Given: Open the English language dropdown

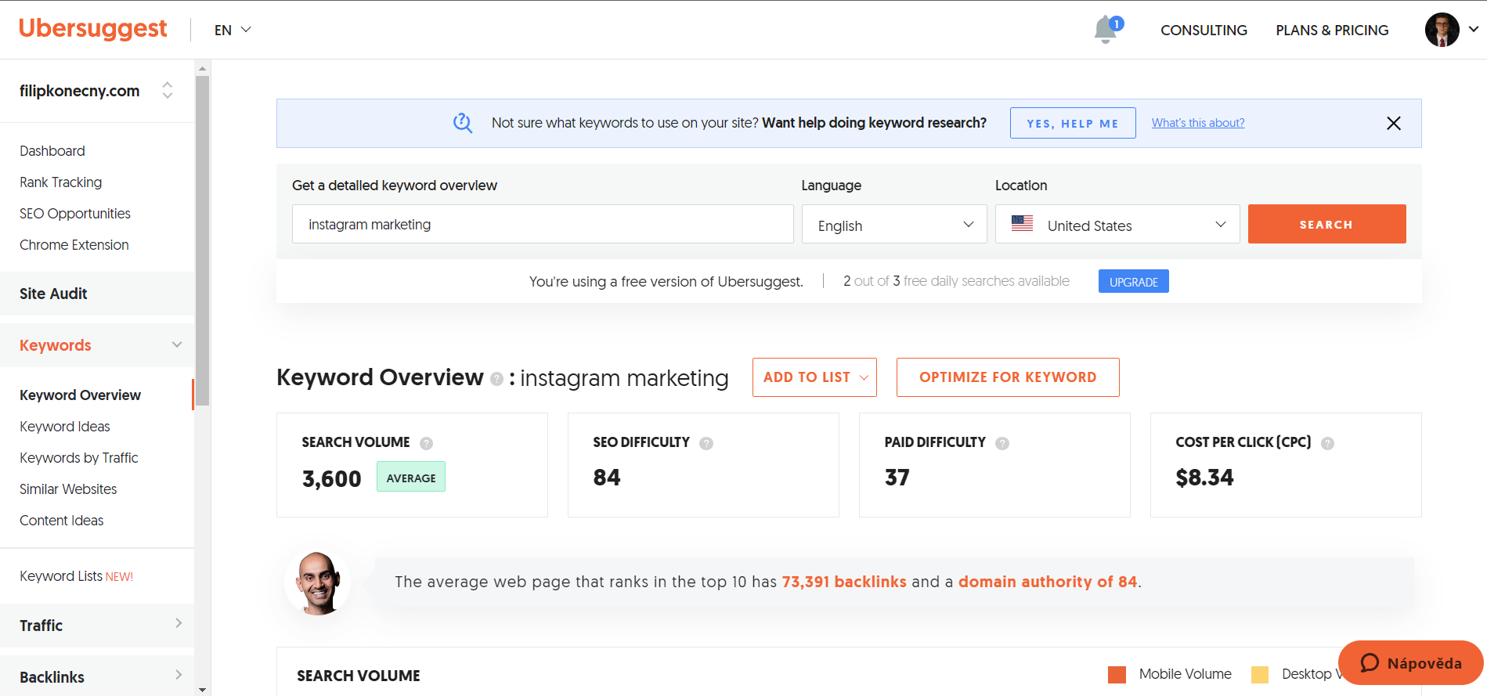Looking at the screenshot, I should click(x=894, y=225).
